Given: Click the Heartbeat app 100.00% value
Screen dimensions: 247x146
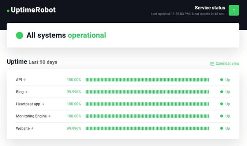Looking at the screenshot, I should click(x=74, y=104).
